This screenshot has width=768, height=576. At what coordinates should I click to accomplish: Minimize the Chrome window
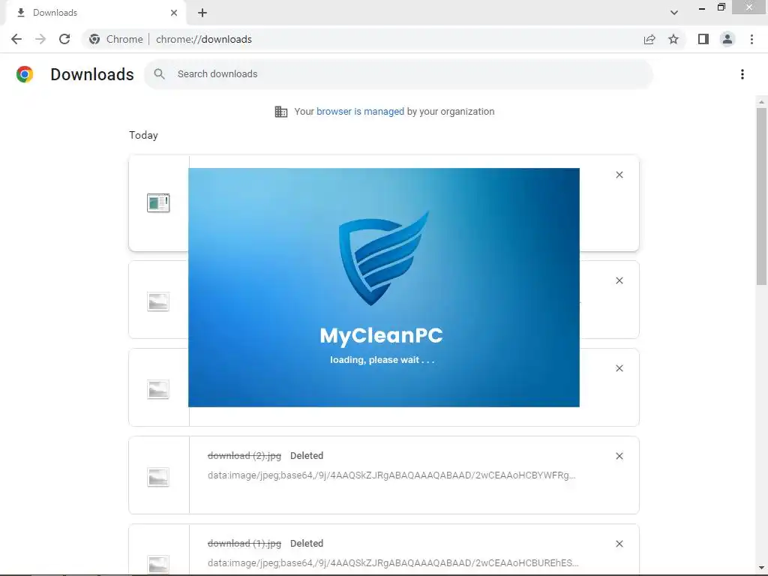[702, 7]
